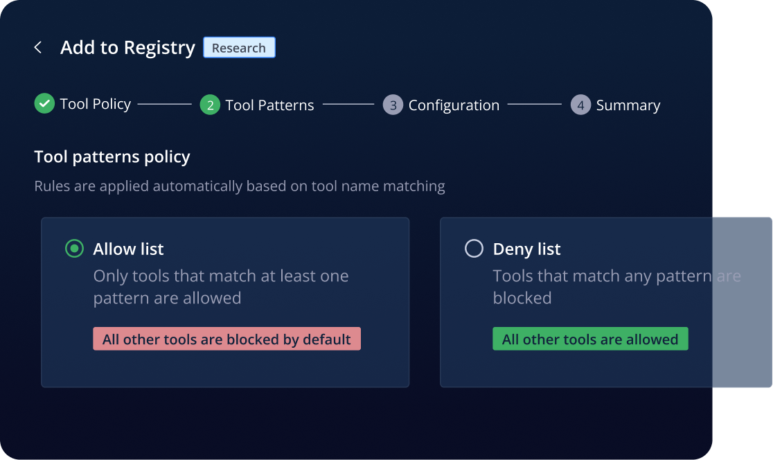Jump to the Configuration step label
This screenshot has height=460, width=773.
pos(454,105)
